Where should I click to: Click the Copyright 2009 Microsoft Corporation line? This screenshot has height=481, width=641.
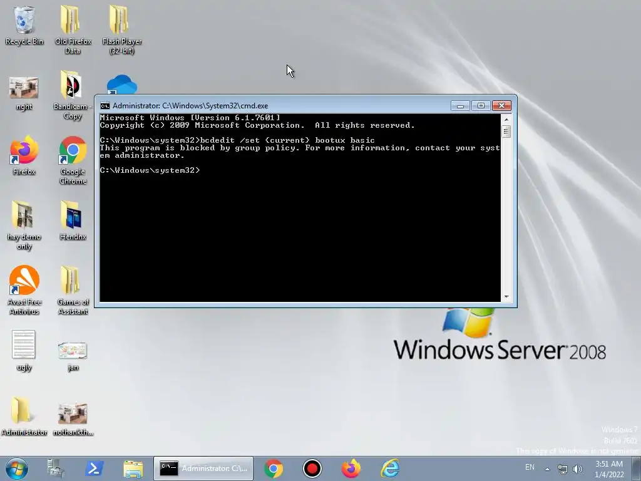257,125
